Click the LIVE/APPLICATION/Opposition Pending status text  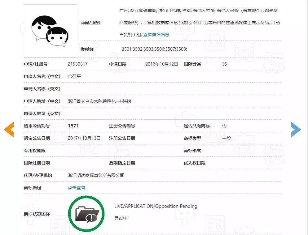pos(156,206)
